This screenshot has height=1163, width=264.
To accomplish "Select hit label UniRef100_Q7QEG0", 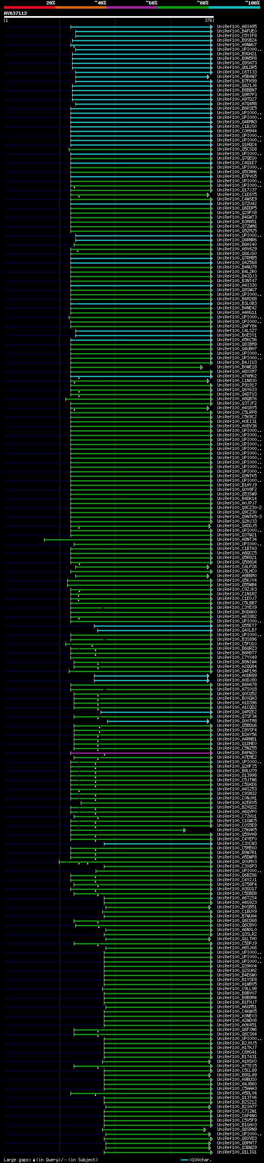I will point(237,158).
